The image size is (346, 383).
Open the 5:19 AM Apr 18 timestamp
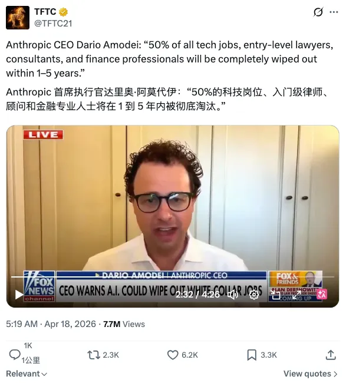pyautogui.click(x=51, y=324)
